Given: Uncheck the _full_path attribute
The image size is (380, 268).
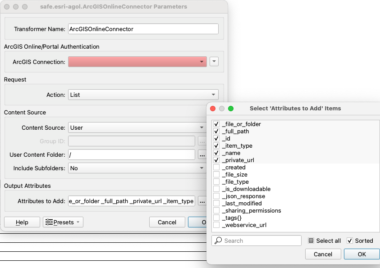Looking at the screenshot, I should pos(216,132).
